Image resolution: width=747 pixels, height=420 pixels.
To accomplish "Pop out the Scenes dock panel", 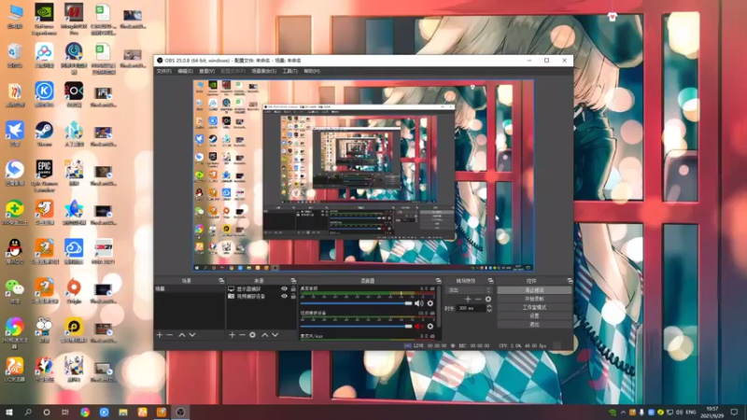I will click(221, 281).
